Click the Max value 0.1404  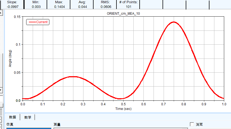click(x=59, y=7)
